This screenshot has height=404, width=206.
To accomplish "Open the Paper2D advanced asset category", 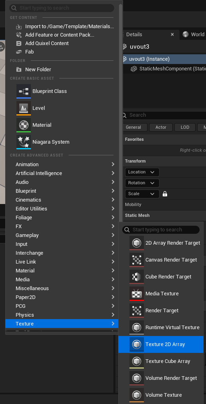I will pos(62,297).
